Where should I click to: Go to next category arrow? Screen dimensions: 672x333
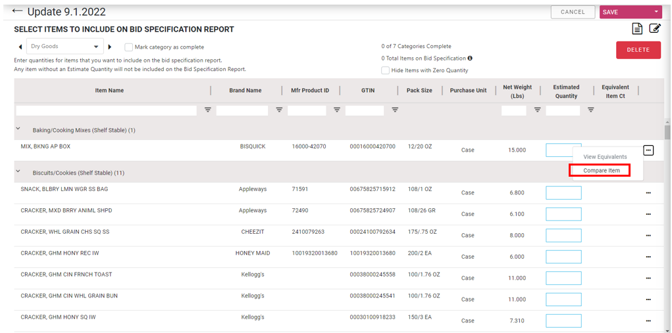click(110, 47)
